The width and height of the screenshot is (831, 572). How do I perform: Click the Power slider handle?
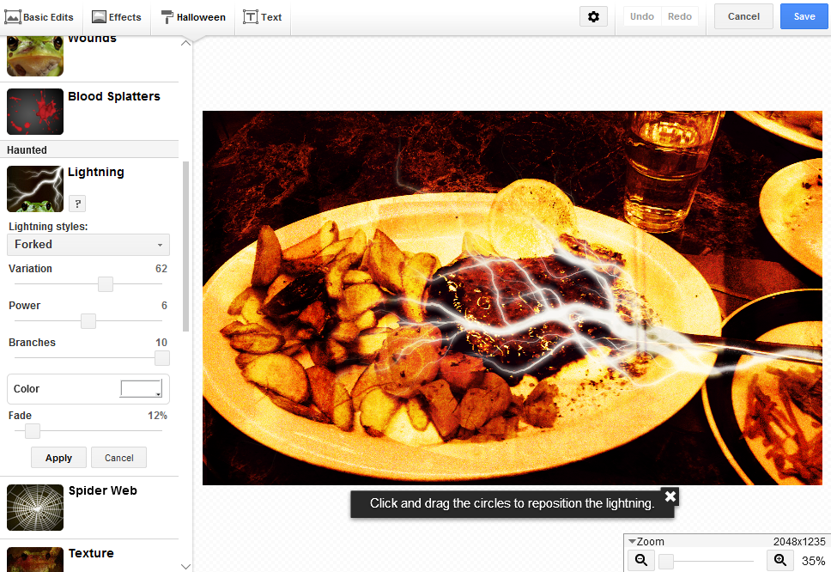88,321
